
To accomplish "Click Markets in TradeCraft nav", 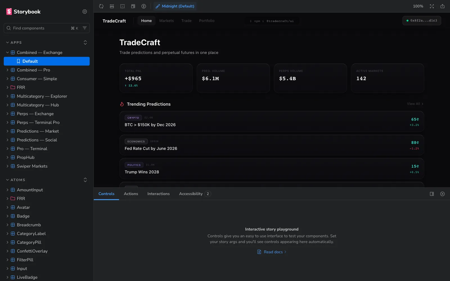I will 166,21.
